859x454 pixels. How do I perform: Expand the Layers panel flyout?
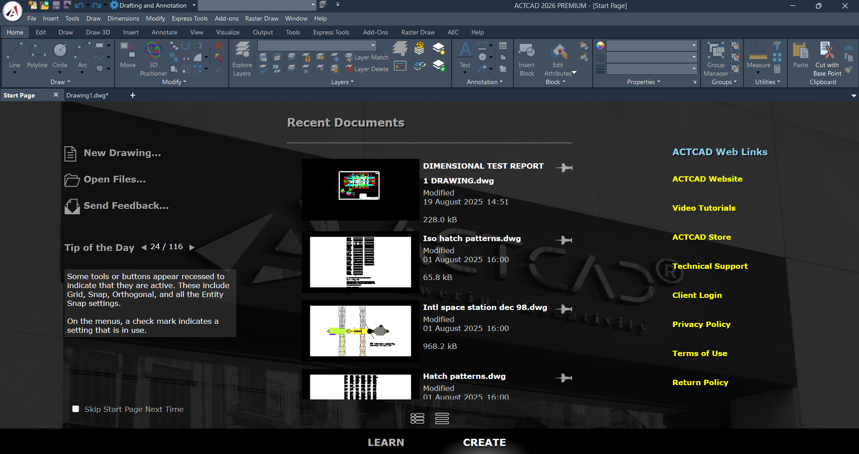coord(342,82)
